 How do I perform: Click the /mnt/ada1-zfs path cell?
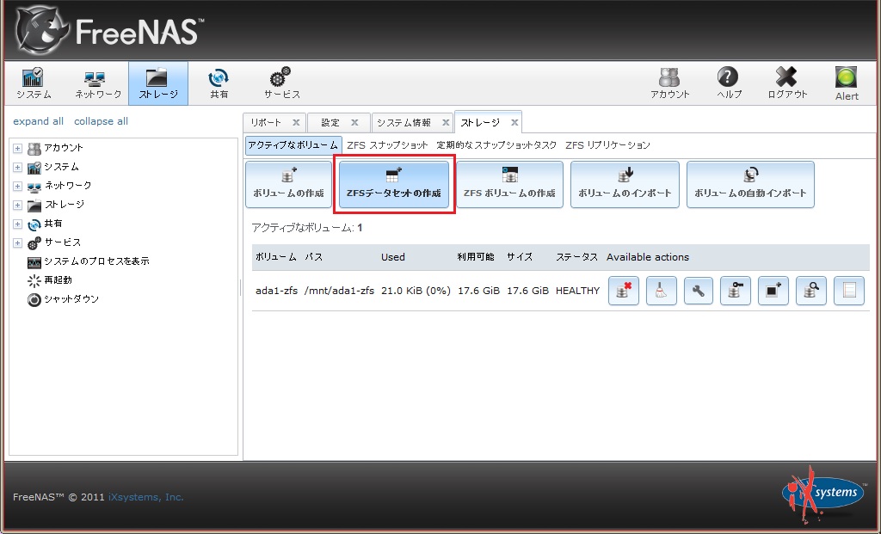pyautogui.click(x=339, y=291)
